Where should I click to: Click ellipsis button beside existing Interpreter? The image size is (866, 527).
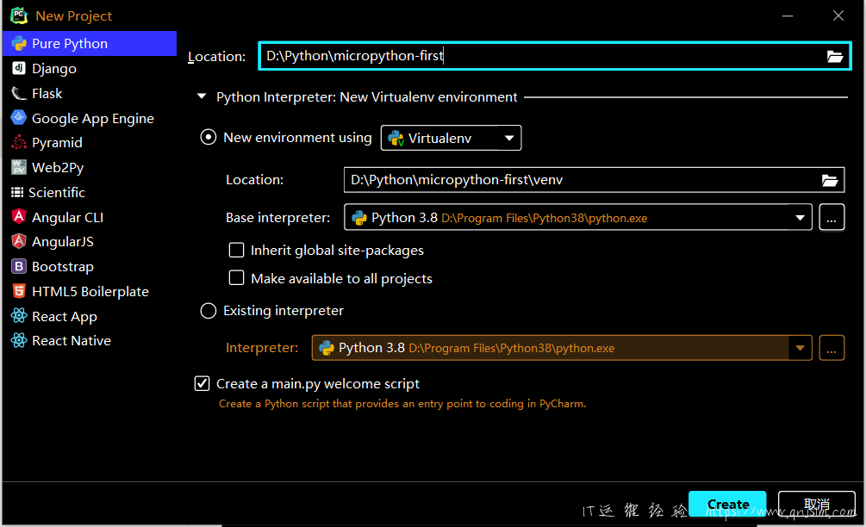coord(832,348)
